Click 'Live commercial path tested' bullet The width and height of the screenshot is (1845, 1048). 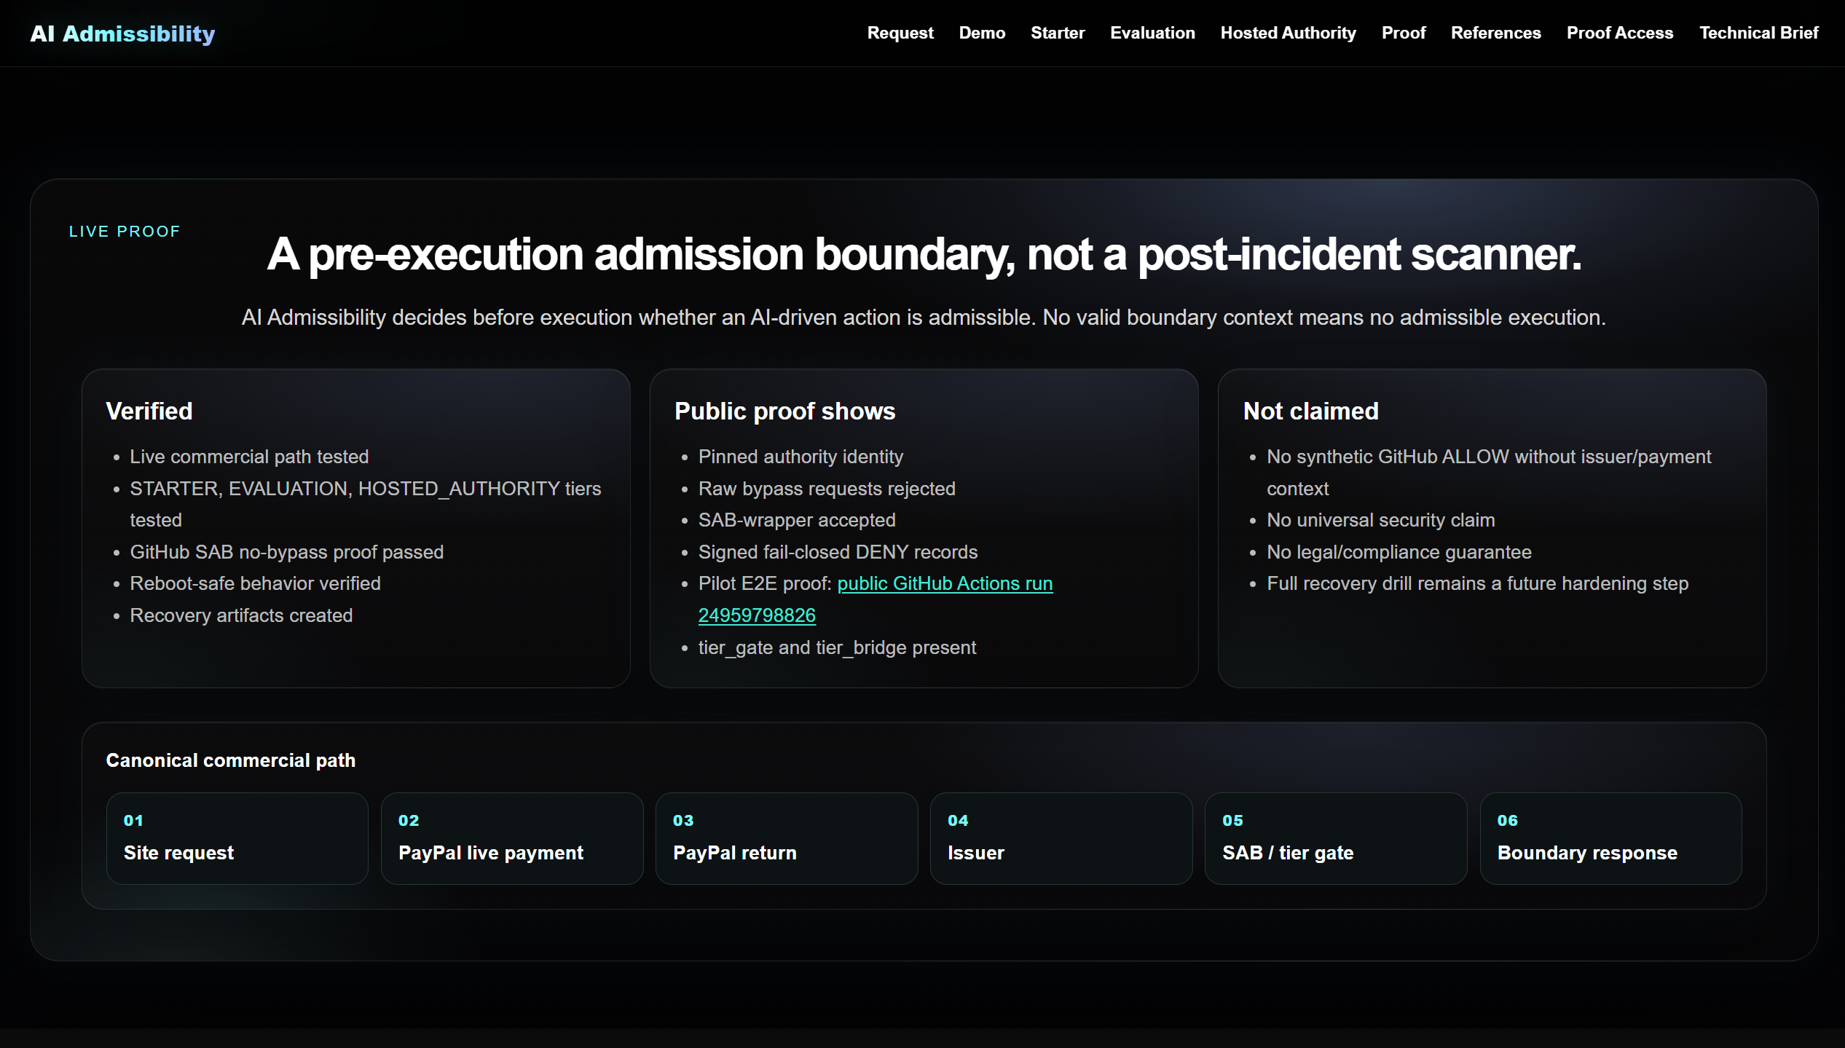249,457
